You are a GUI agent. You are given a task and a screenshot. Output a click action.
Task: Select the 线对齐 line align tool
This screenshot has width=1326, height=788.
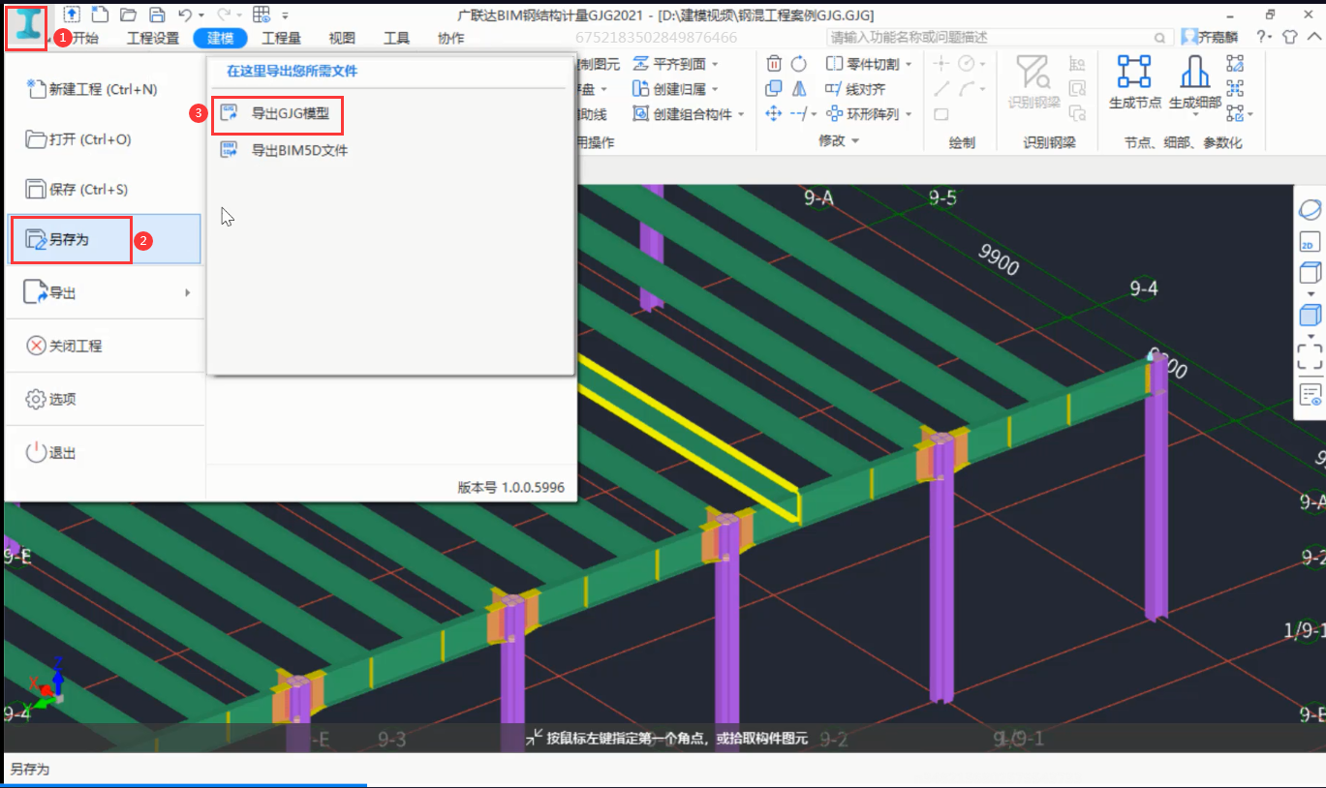[855, 89]
